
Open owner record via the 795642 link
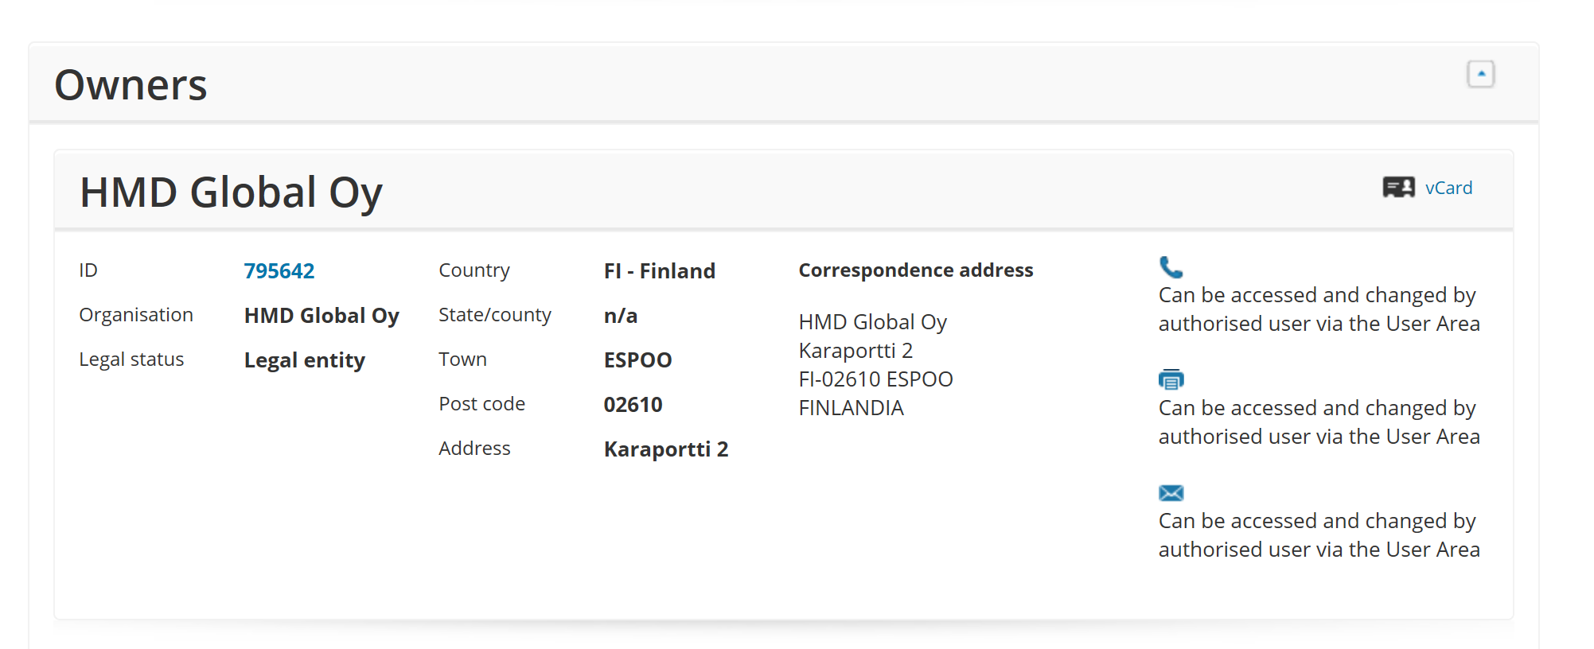279,270
